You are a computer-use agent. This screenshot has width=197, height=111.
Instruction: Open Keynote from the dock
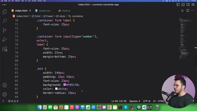coord(82,107)
